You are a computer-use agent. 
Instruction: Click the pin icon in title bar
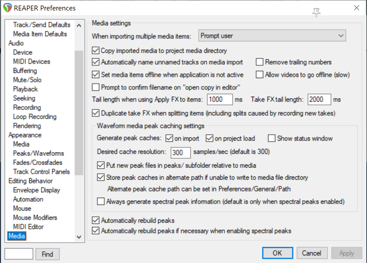(x=316, y=12)
